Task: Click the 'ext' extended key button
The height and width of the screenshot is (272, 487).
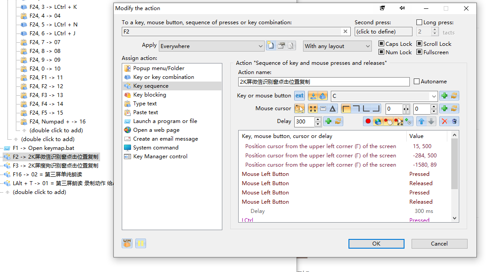Action: [x=300, y=96]
